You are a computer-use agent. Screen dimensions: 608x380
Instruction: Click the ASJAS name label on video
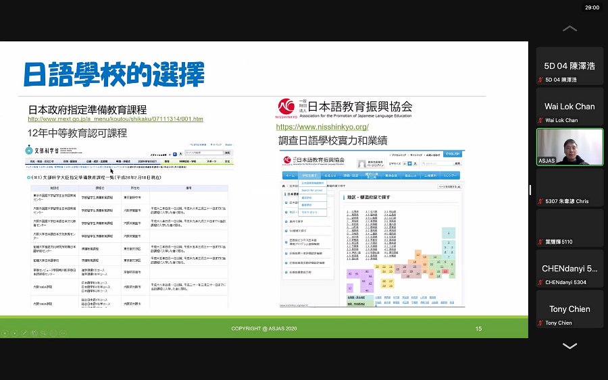547,161
